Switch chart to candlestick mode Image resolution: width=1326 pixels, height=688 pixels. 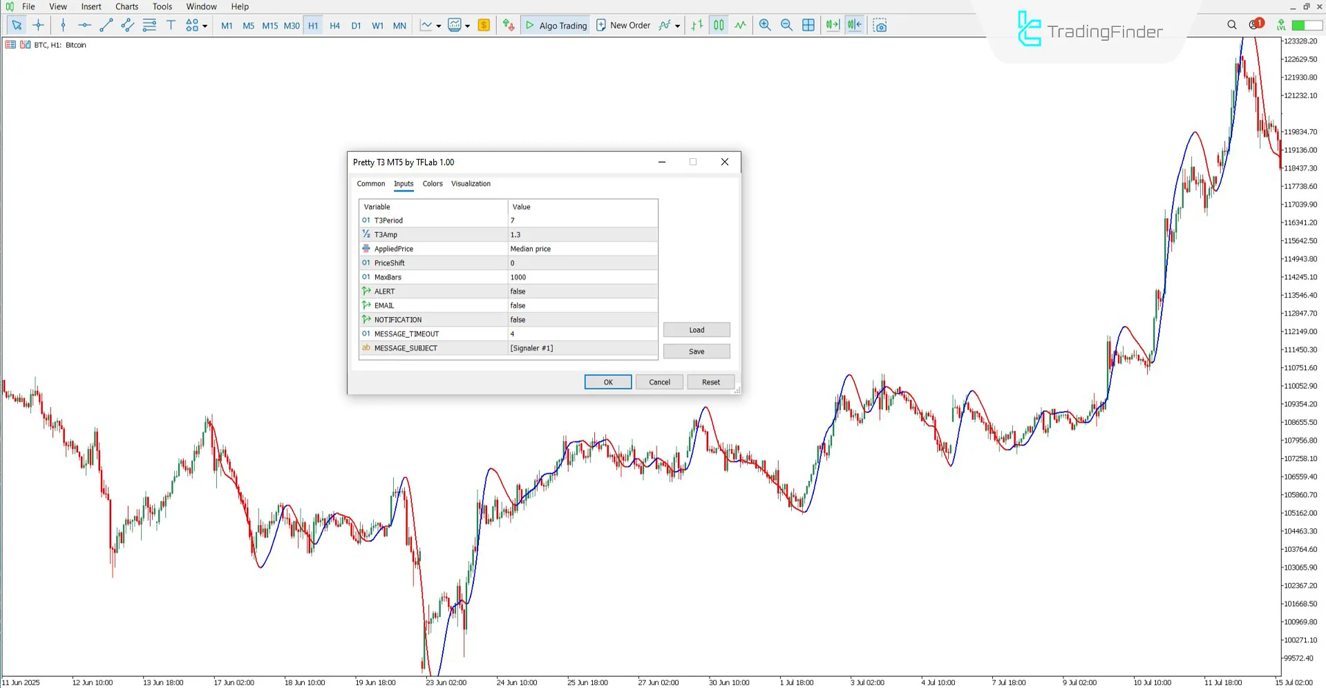point(719,25)
